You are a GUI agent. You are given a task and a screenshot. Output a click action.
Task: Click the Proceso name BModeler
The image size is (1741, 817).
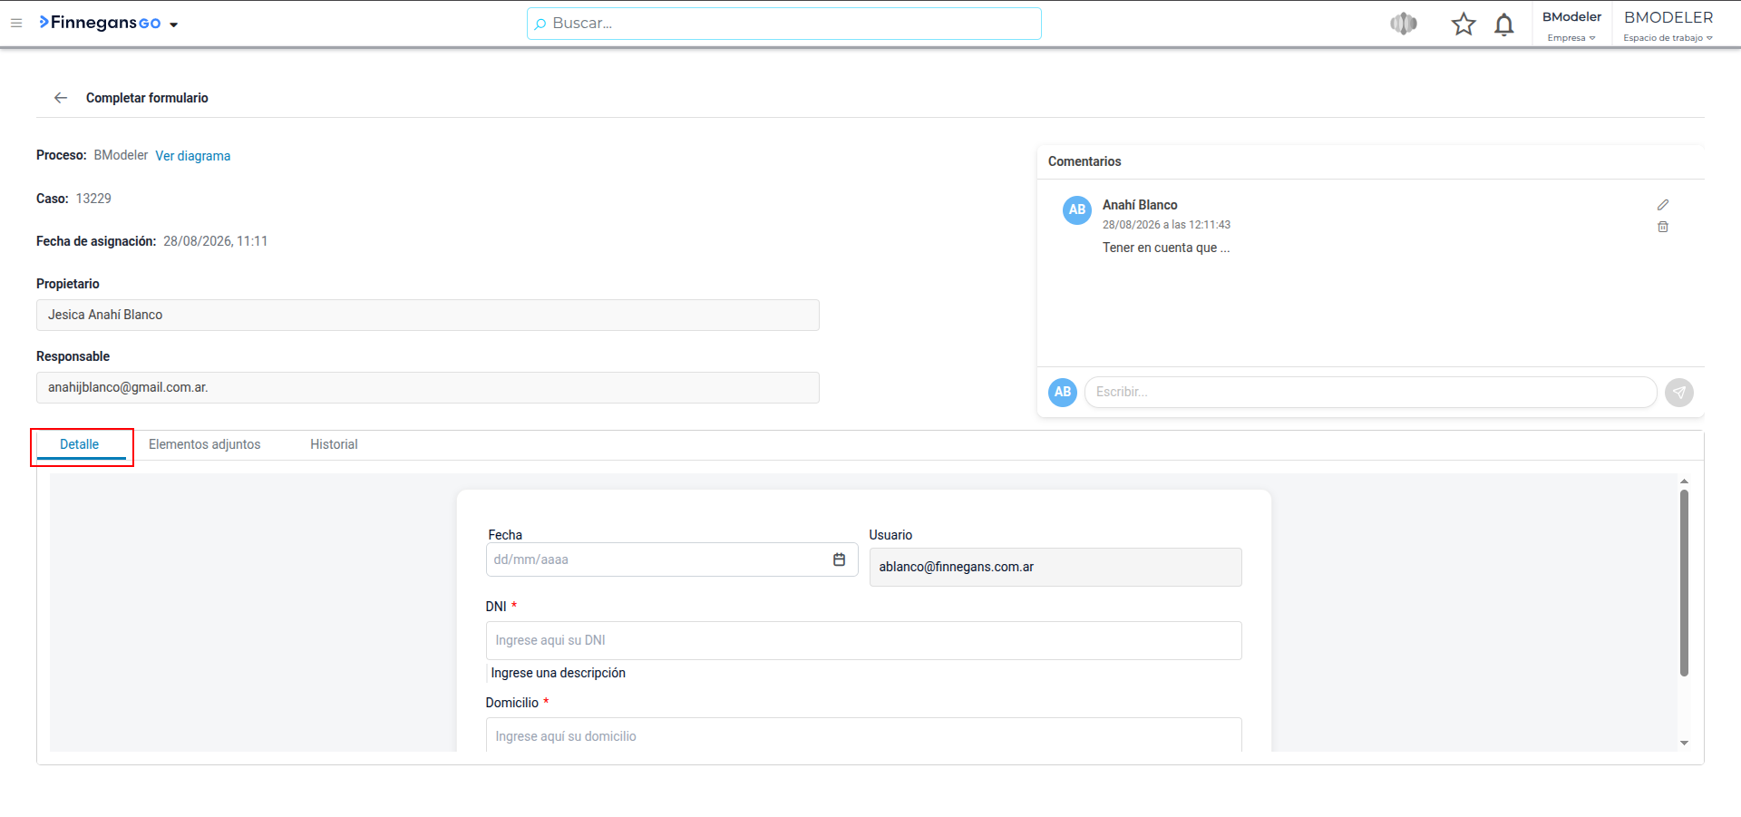(x=121, y=155)
